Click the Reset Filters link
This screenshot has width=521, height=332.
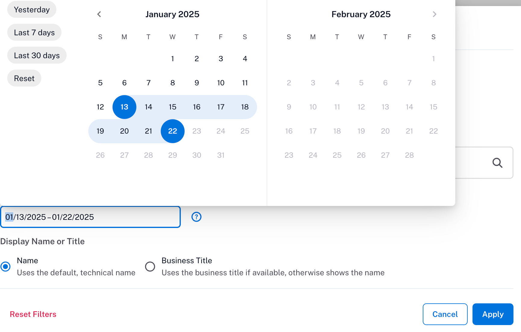(x=33, y=314)
